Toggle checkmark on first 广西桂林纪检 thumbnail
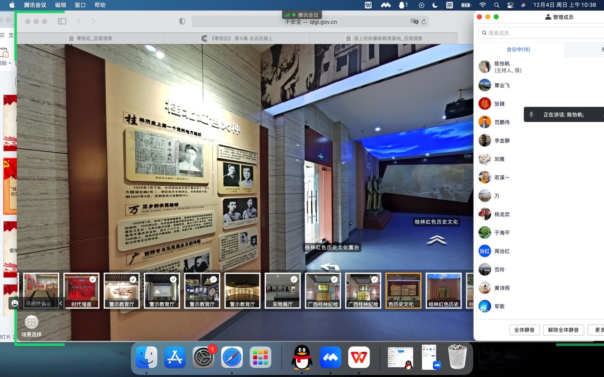This screenshot has width=604, height=377. point(334,279)
